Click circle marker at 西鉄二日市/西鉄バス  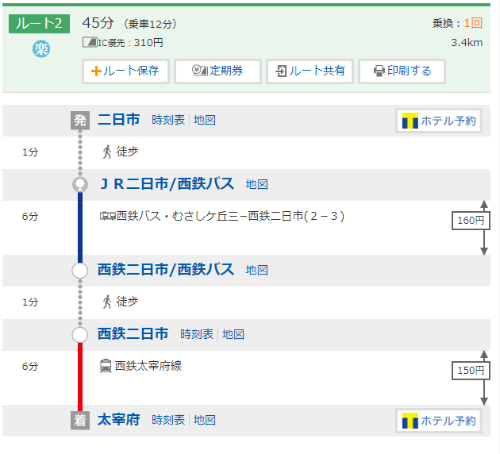tap(80, 271)
